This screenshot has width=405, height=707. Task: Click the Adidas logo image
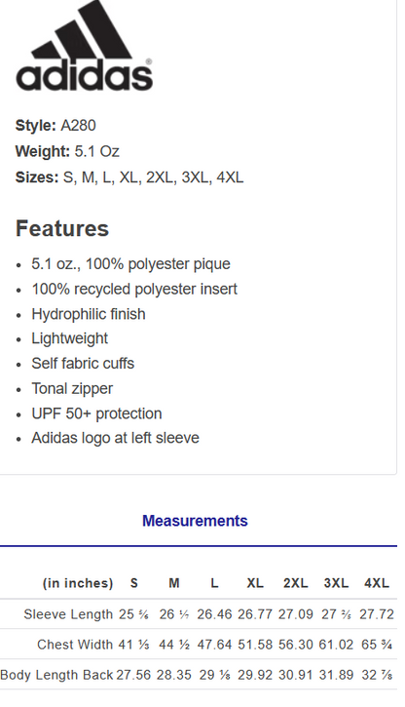coord(85,45)
